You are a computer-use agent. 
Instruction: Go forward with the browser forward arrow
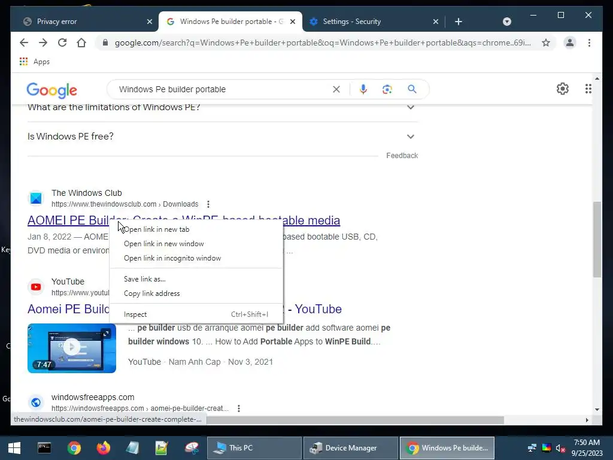click(43, 43)
